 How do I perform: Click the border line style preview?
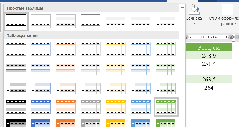coord(228,9)
